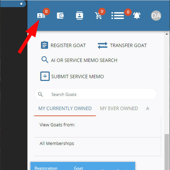Click the Register Goat clipboard icon
The image size is (170, 170).
44,45
